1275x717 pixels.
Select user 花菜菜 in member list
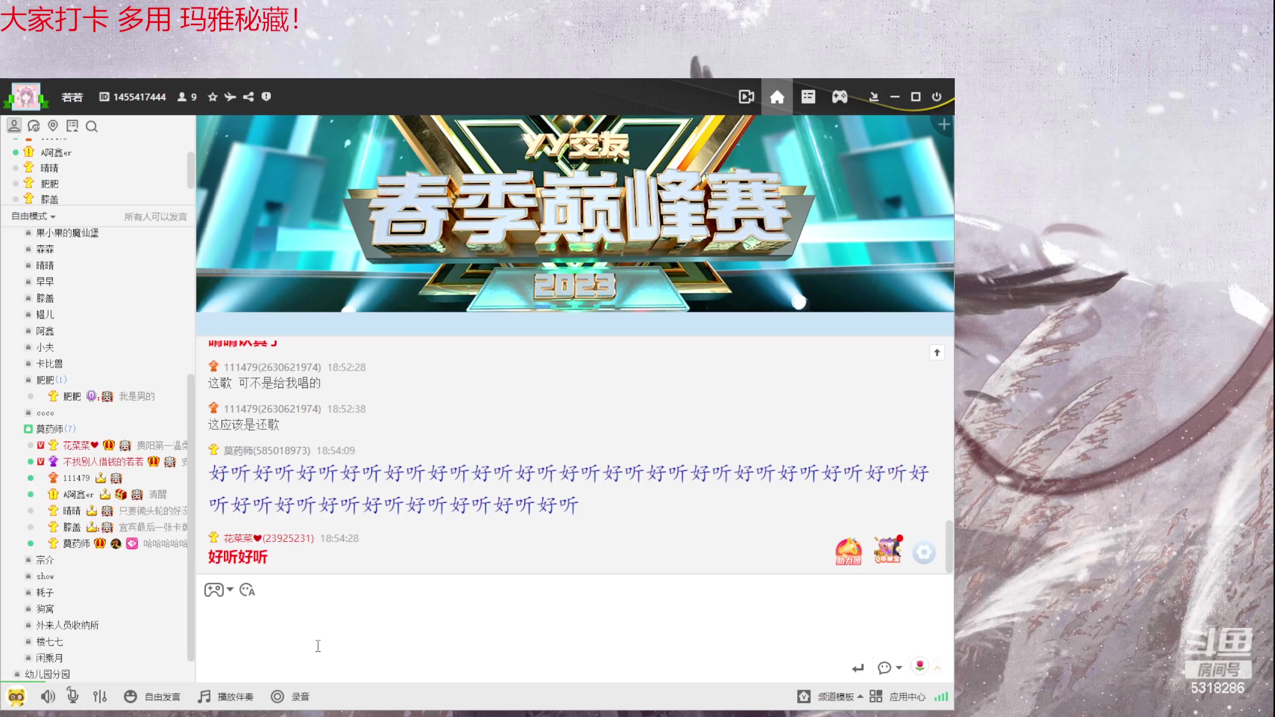(80, 445)
